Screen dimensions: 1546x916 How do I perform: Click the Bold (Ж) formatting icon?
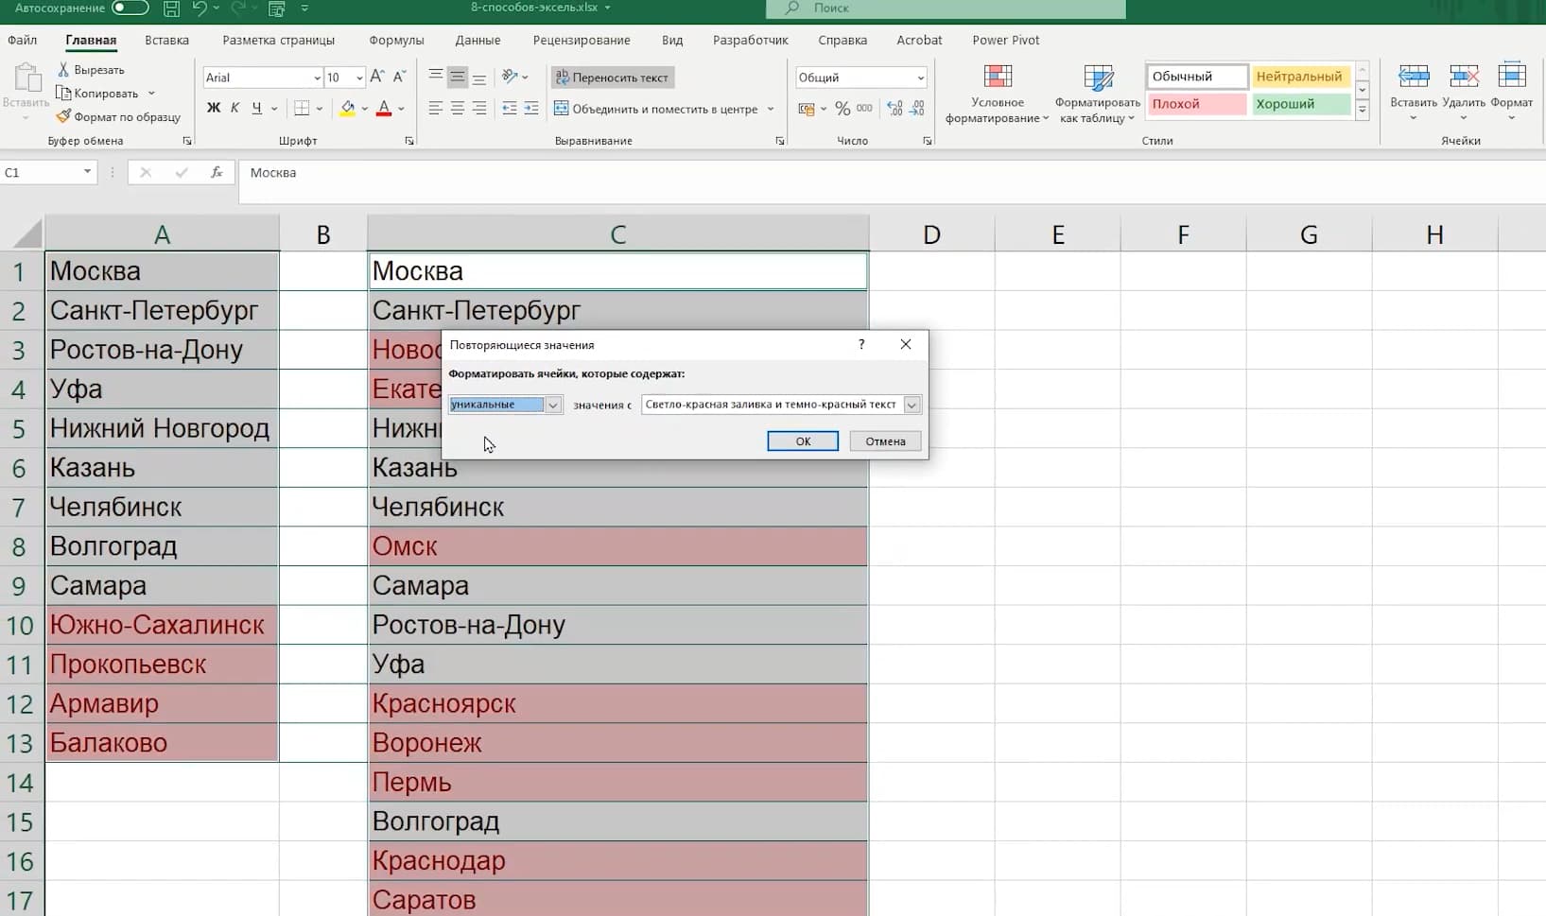(x=214, y=109)
